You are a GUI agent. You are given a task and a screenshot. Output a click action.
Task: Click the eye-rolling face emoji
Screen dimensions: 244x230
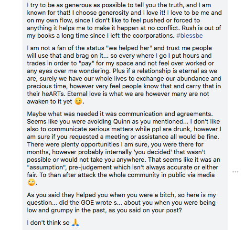(32, 182)
